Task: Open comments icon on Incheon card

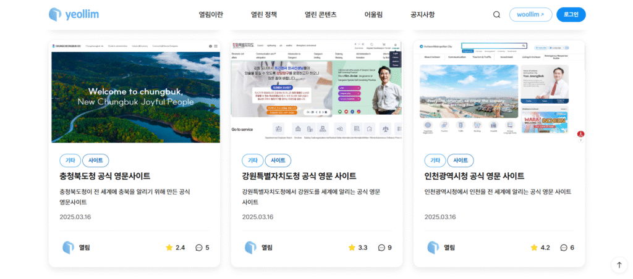Action: 564,248
